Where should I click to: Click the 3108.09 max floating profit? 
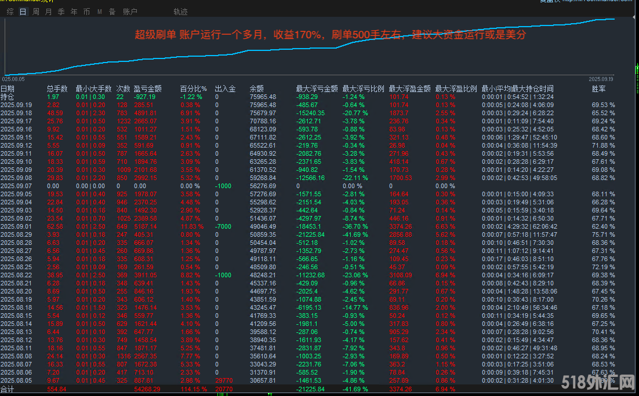[401, 275]
